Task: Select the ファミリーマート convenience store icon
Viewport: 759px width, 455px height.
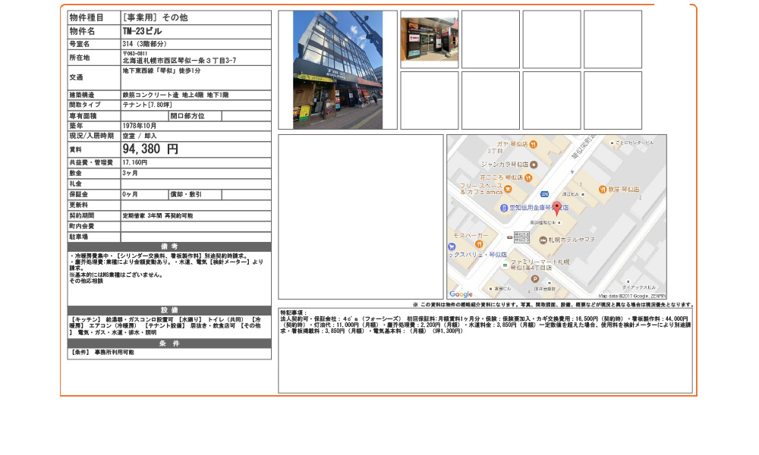Action: 505,265
